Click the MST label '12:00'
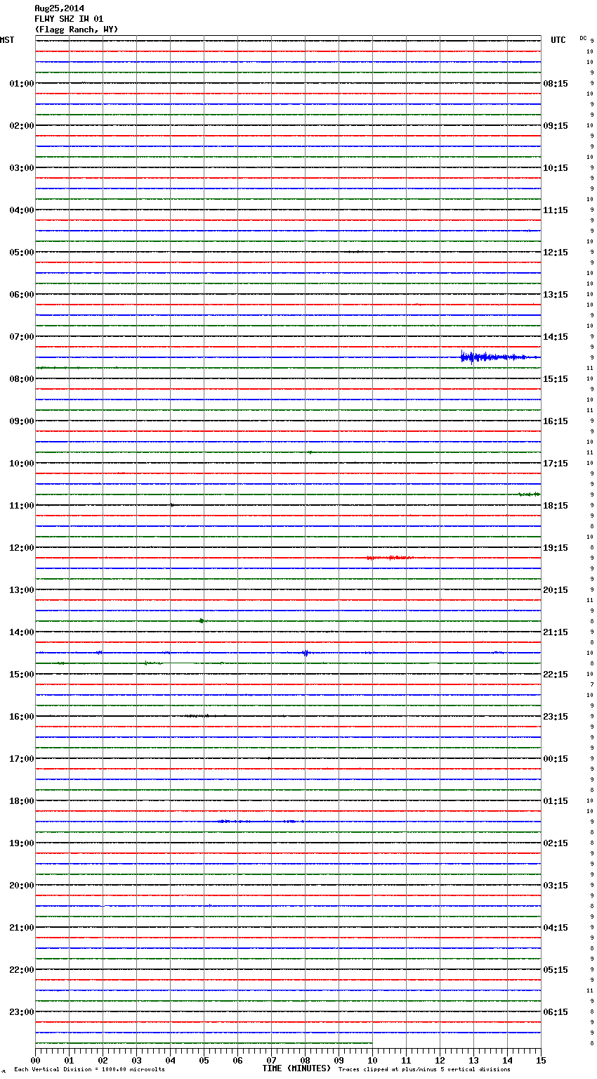Screen dimensions: 597x1079 click(x=22, y=548)
